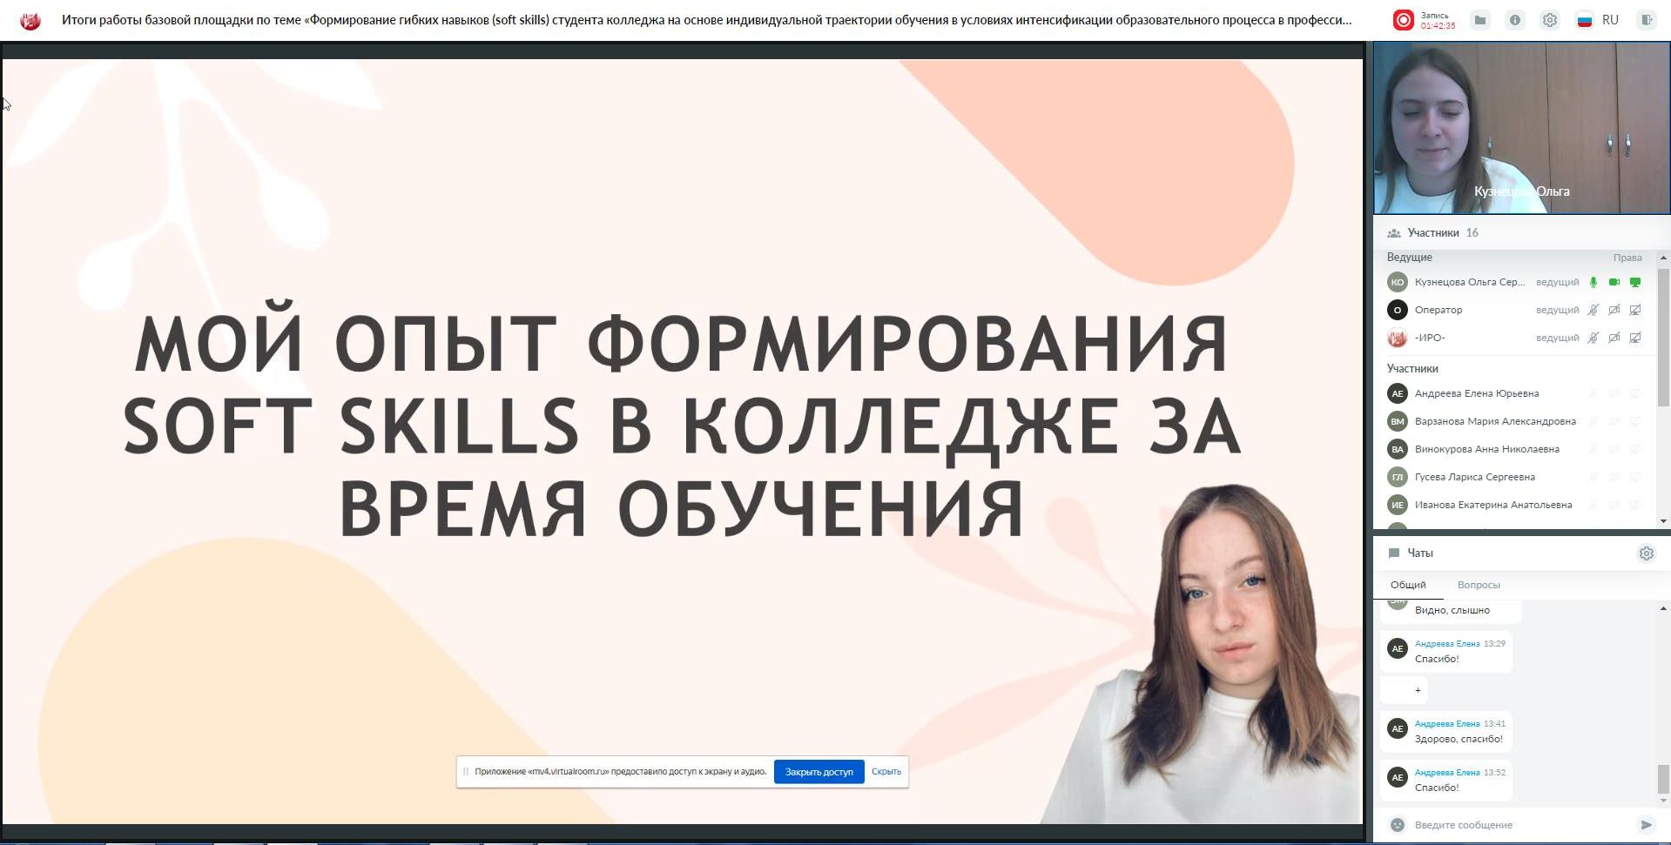Screen dimensions: 1671x845
Task: Select participant Андреева Елена Юрьевна
Action: [1477, 393]
